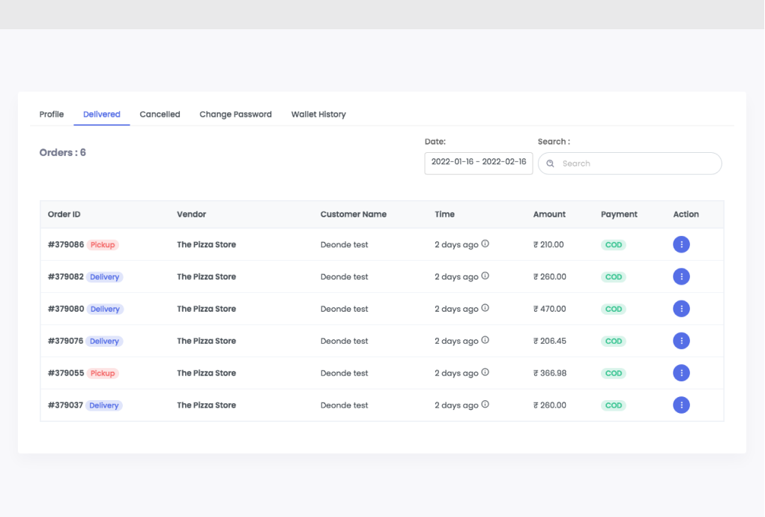Screen dimensions: 765x517
Task: Click Delivery badge on order #379082
Action: 104,277
